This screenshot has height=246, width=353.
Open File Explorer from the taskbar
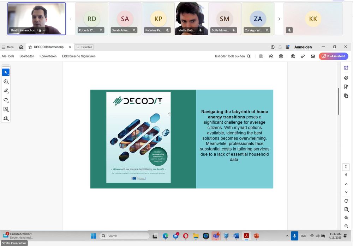[x=196, y=236]
